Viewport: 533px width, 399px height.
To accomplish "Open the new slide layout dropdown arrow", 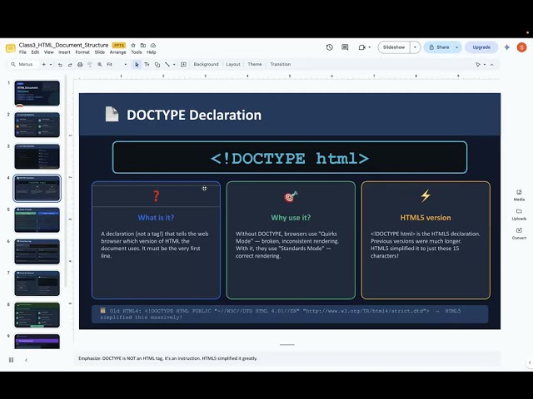I will (51, 65).
